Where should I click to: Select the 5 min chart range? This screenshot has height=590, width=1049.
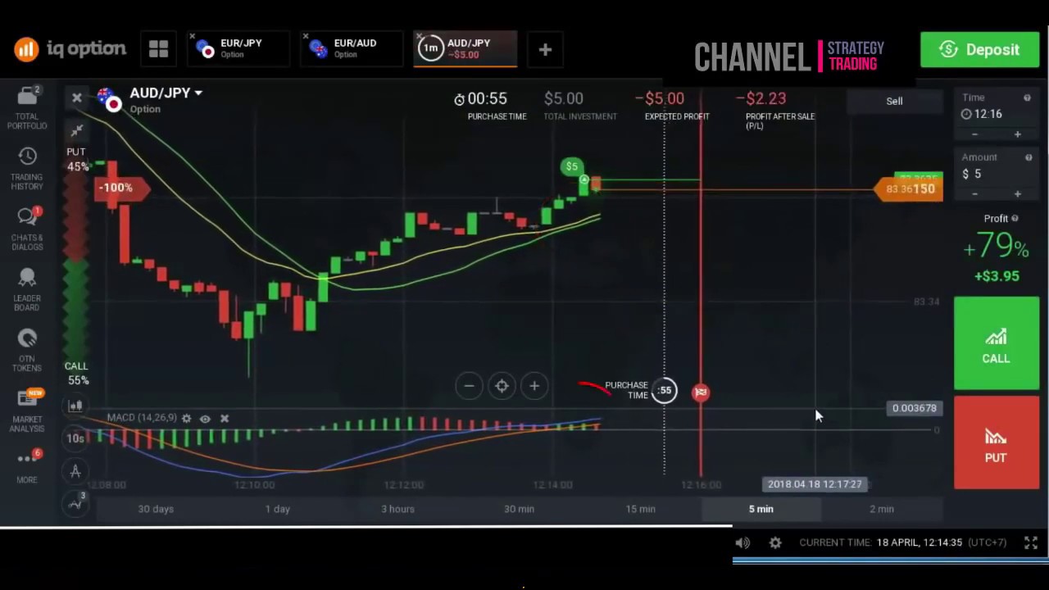(761, 509)
